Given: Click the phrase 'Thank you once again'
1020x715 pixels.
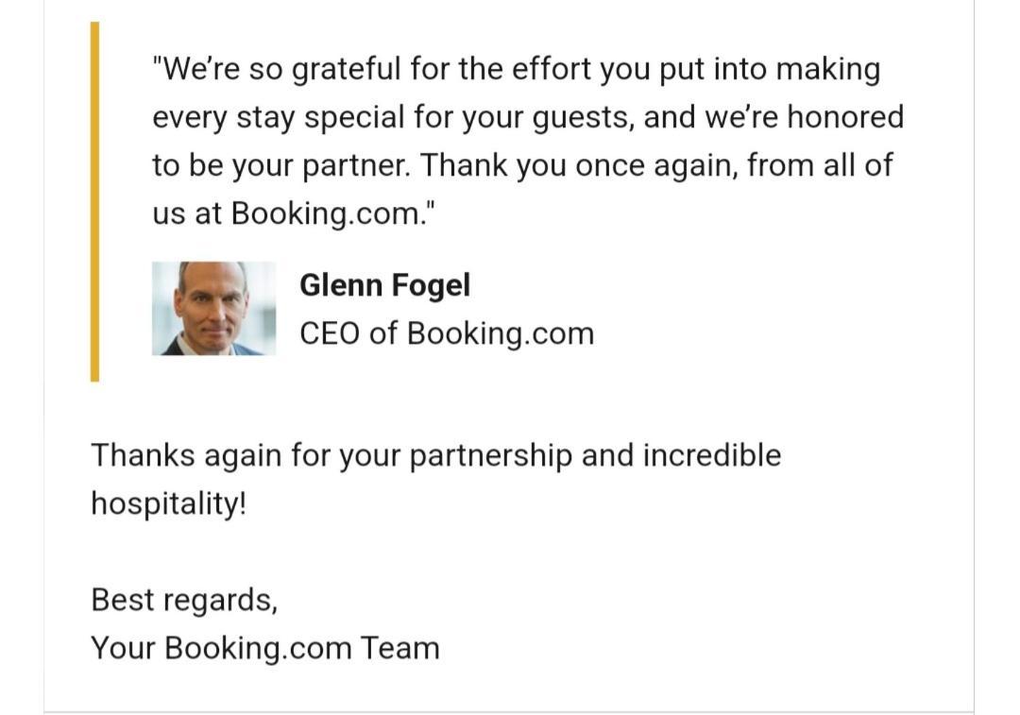Looking at the screenshot, I should [579, 166].
